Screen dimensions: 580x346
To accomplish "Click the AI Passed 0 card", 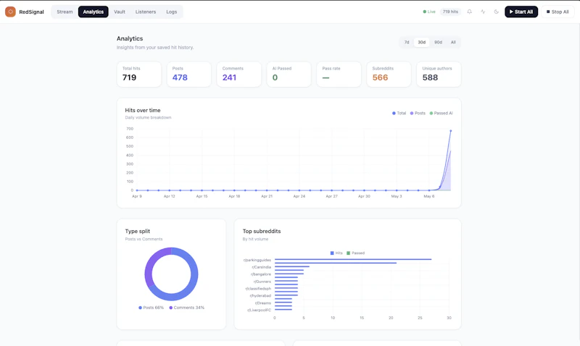I will [x=289, y=75].
